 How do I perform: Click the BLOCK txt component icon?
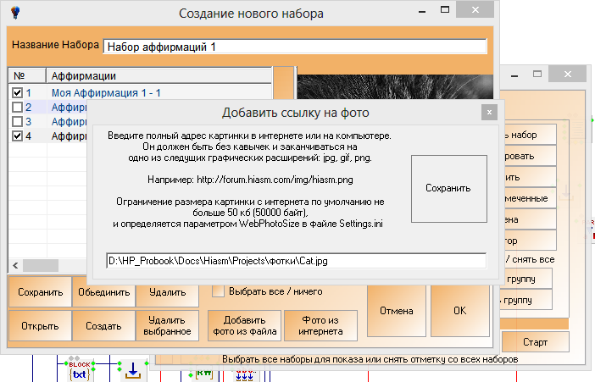click(79, 368)
